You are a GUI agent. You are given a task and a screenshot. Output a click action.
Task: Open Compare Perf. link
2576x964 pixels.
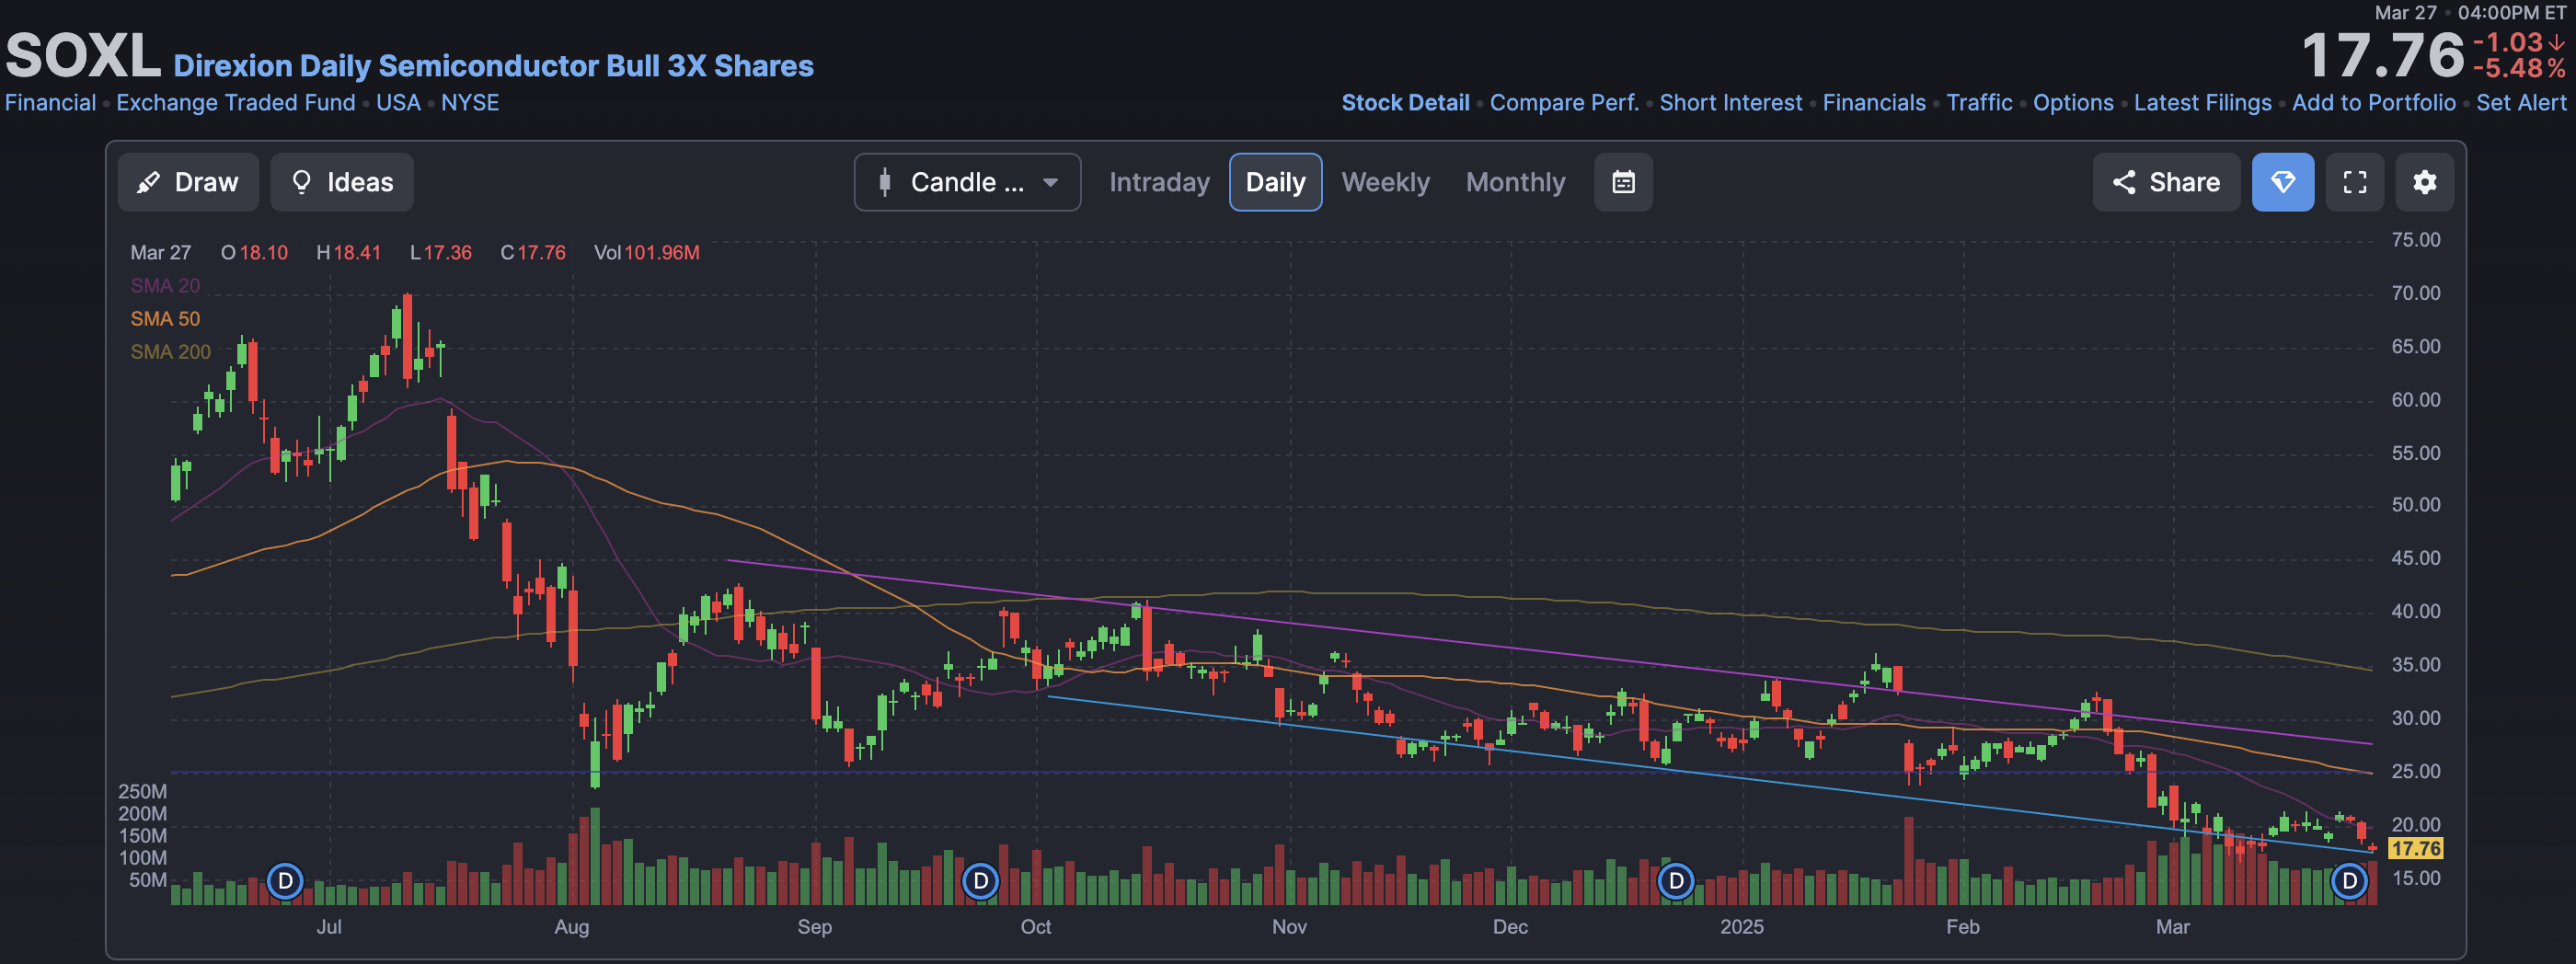1564,103
